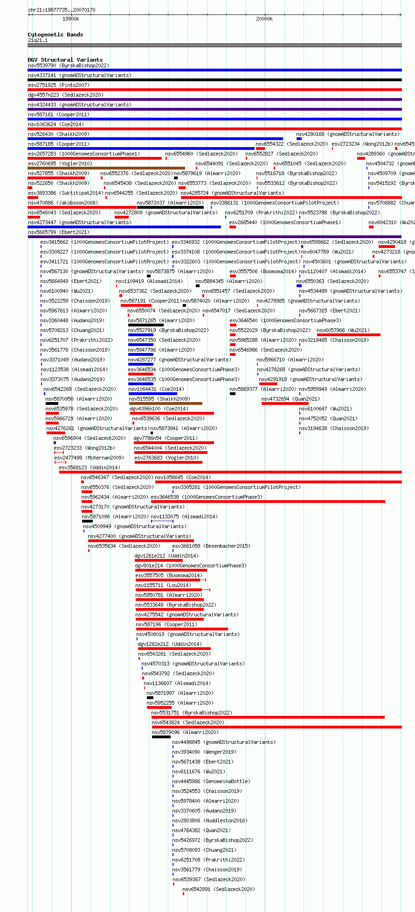The image size is (415, 912).
Task: Select nsv587191 (Cooper2011) label
Action: tap(151, 301)
